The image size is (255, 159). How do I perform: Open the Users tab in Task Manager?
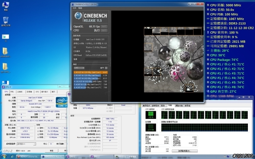187,106
